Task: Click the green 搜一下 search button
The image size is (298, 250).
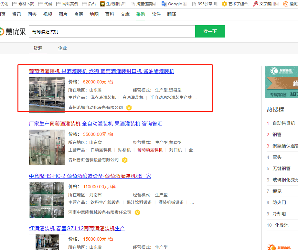Action: click(210, 31)
